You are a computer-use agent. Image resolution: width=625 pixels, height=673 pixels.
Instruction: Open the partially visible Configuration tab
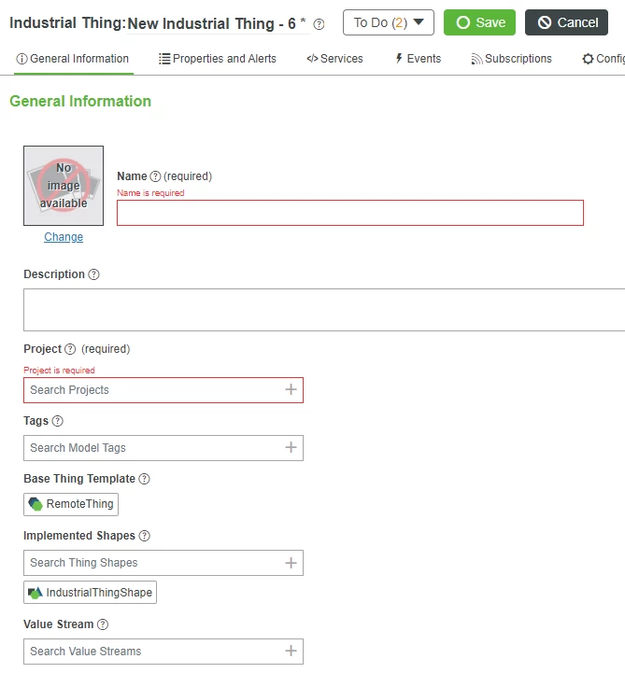pyautogui.click(x=604, y=59)
